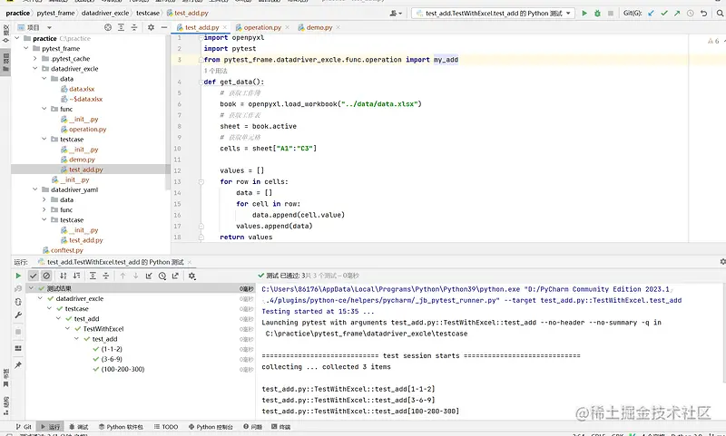Viewport: 726px width, 436px height.
Task: Collapse the pytest_frame folder
Action: (x=26, y=49)
